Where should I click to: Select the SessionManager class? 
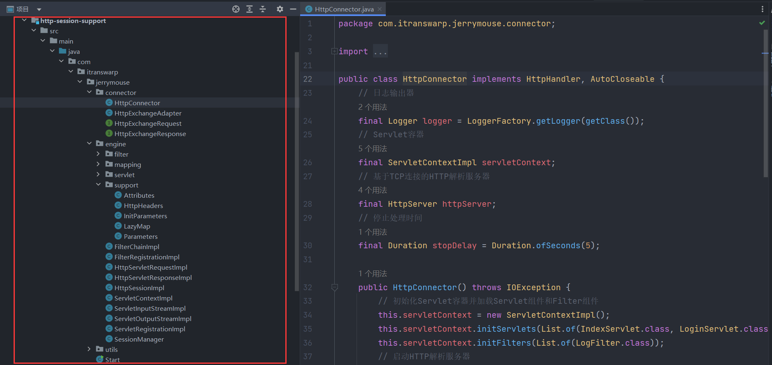[139, 339]
